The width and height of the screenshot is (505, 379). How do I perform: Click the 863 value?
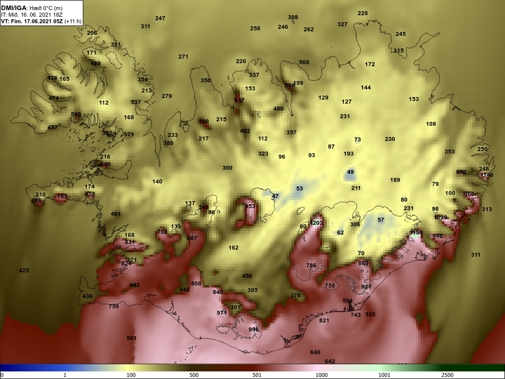pyautogui.click(x=363, y=263)
